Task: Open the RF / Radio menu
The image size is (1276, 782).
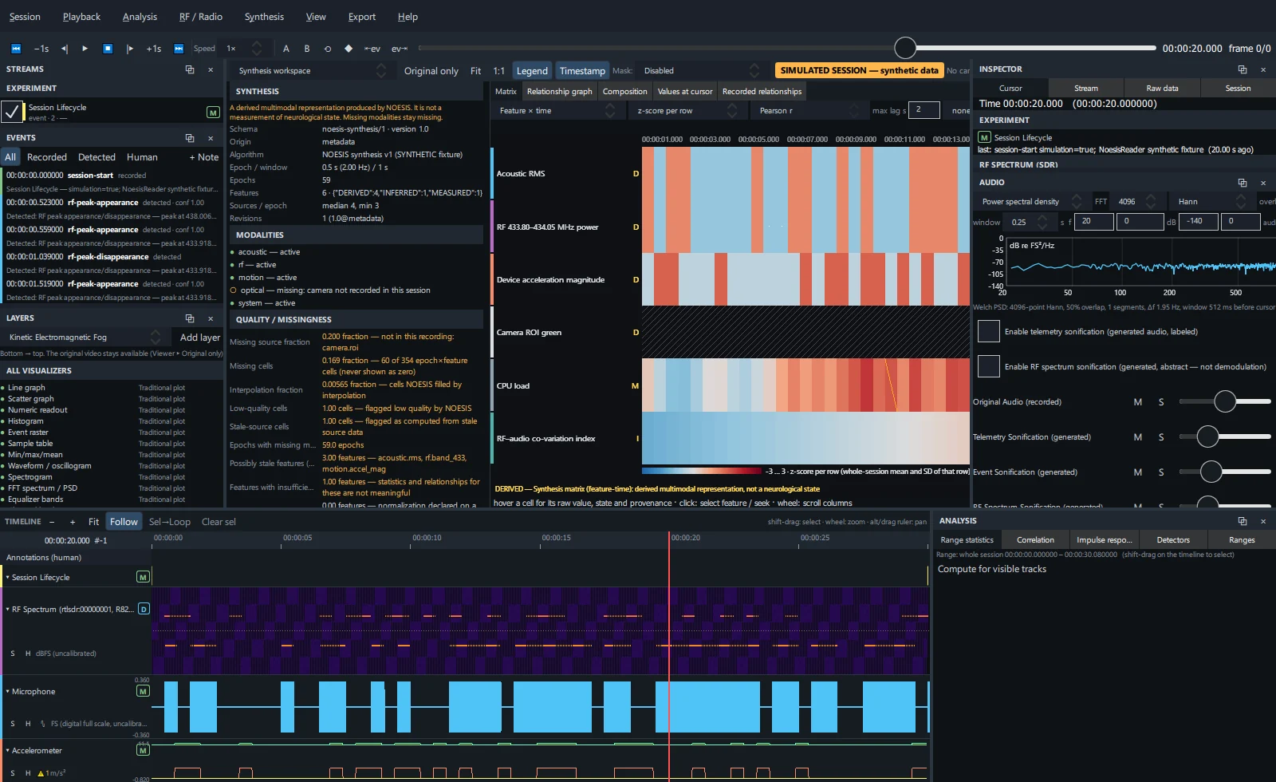Action: pyautogui.click(x=201, y=17)
